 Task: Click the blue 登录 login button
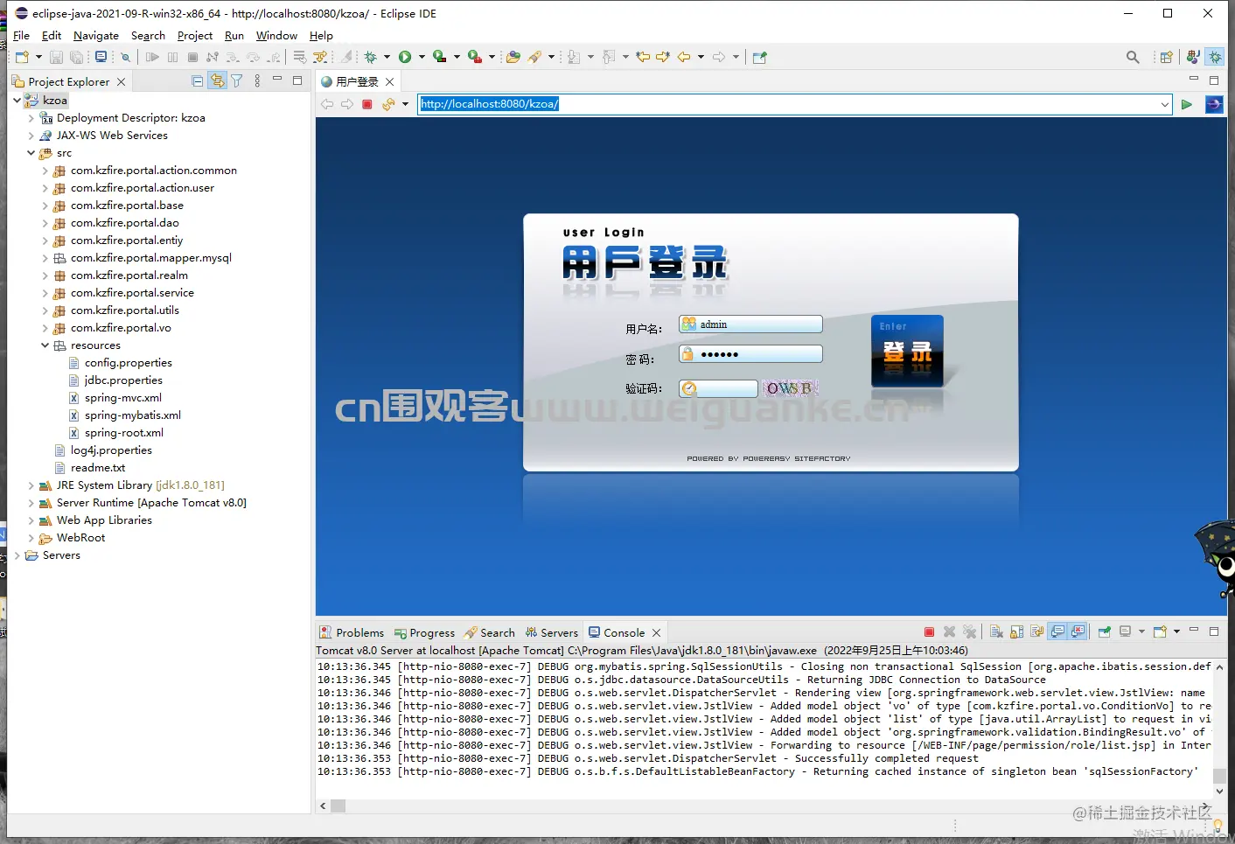[907, 351]
